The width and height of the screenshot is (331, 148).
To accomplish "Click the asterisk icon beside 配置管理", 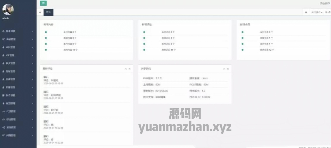I will tap(4, 103).
